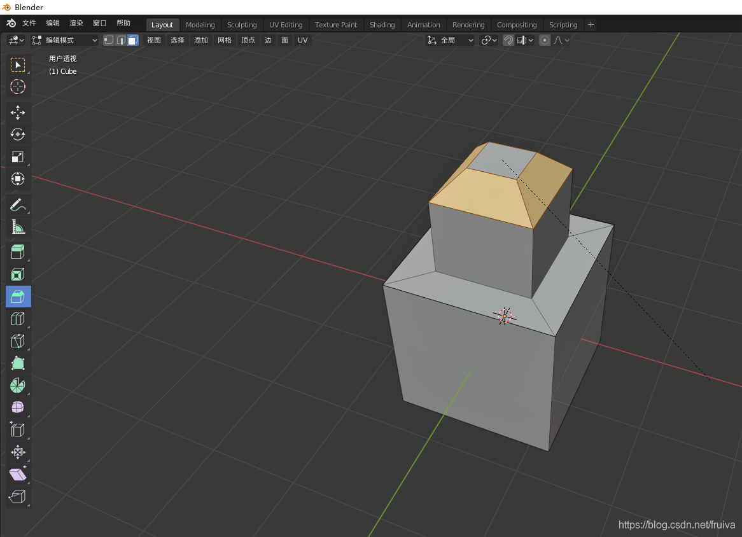The height and width of the screenshot is (537, 742).
Task: Switch to the Sculpting workspace tab
Action: (242, 25)
